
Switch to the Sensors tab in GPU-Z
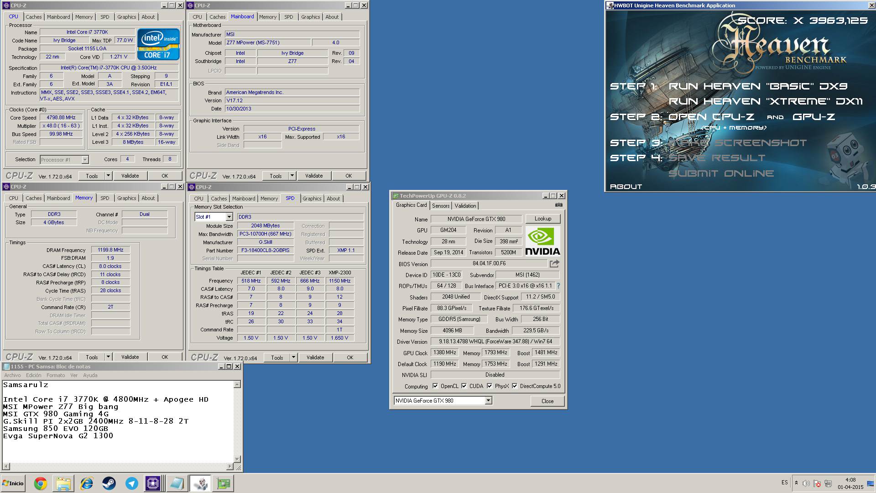click(x=441, y=206)
